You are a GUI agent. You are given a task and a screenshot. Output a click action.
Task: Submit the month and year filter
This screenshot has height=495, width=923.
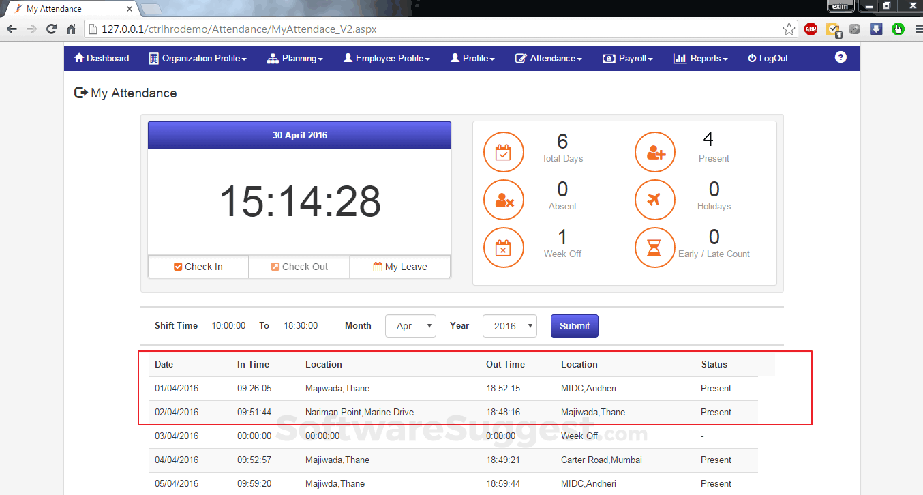click(x=574, y=326)
